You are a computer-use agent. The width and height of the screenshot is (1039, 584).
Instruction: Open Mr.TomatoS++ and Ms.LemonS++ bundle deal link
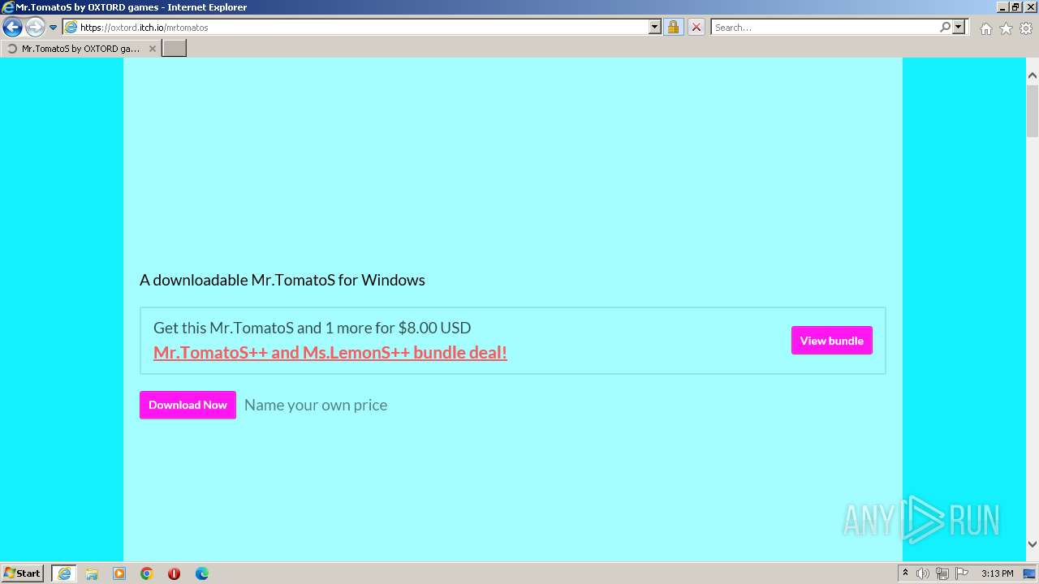330,352
